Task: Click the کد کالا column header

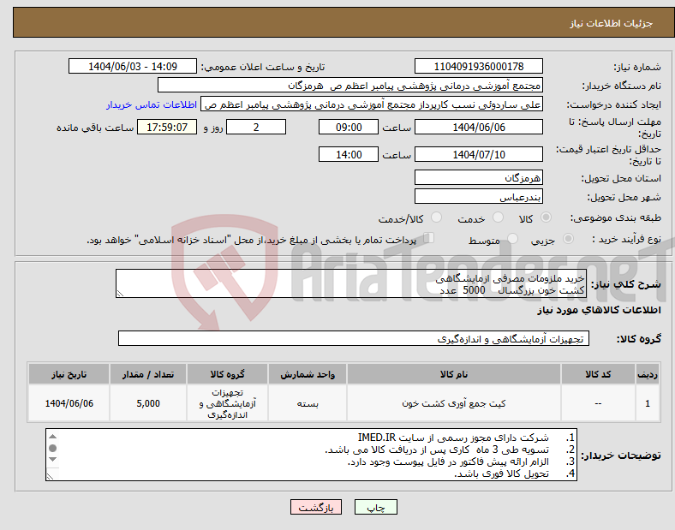Action: pyautogui.click(x=598, y=374)
